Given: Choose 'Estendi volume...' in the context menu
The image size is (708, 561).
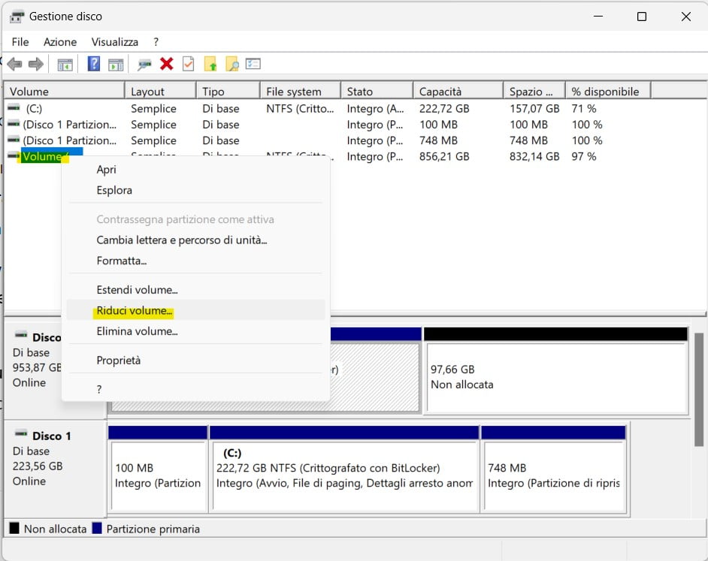Looking at the screenshot, I should click(x=137, y=290).
